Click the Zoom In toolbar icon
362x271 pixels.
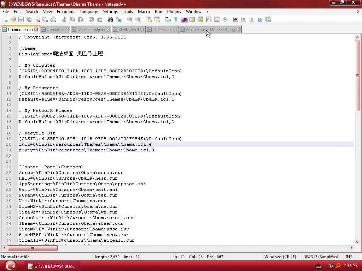pyautogui.click(x=129, y=20)
